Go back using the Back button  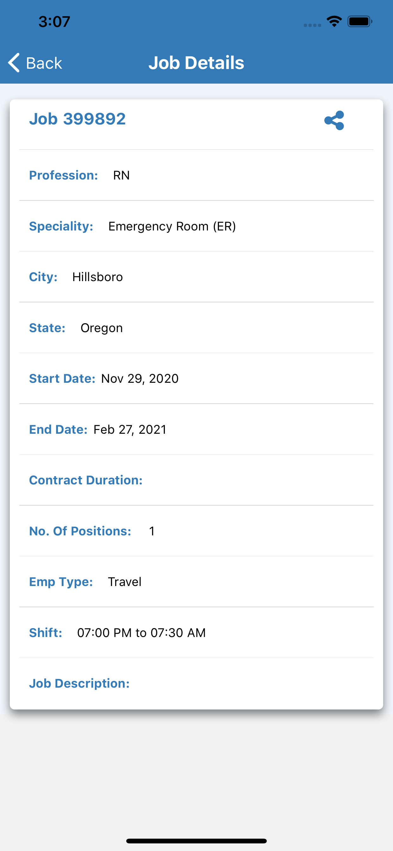pyautogui.click(x=35, y=62)
